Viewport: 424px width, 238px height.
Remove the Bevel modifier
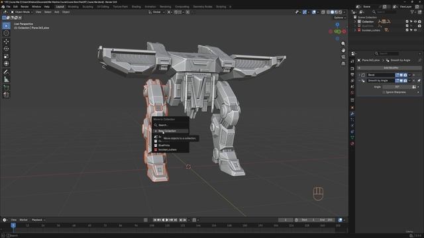pyautogui.click(x=413, y=75)
